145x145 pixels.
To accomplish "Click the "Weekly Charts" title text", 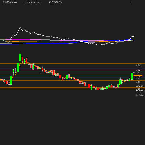I will pyautogui.click(x=10, y=2).
